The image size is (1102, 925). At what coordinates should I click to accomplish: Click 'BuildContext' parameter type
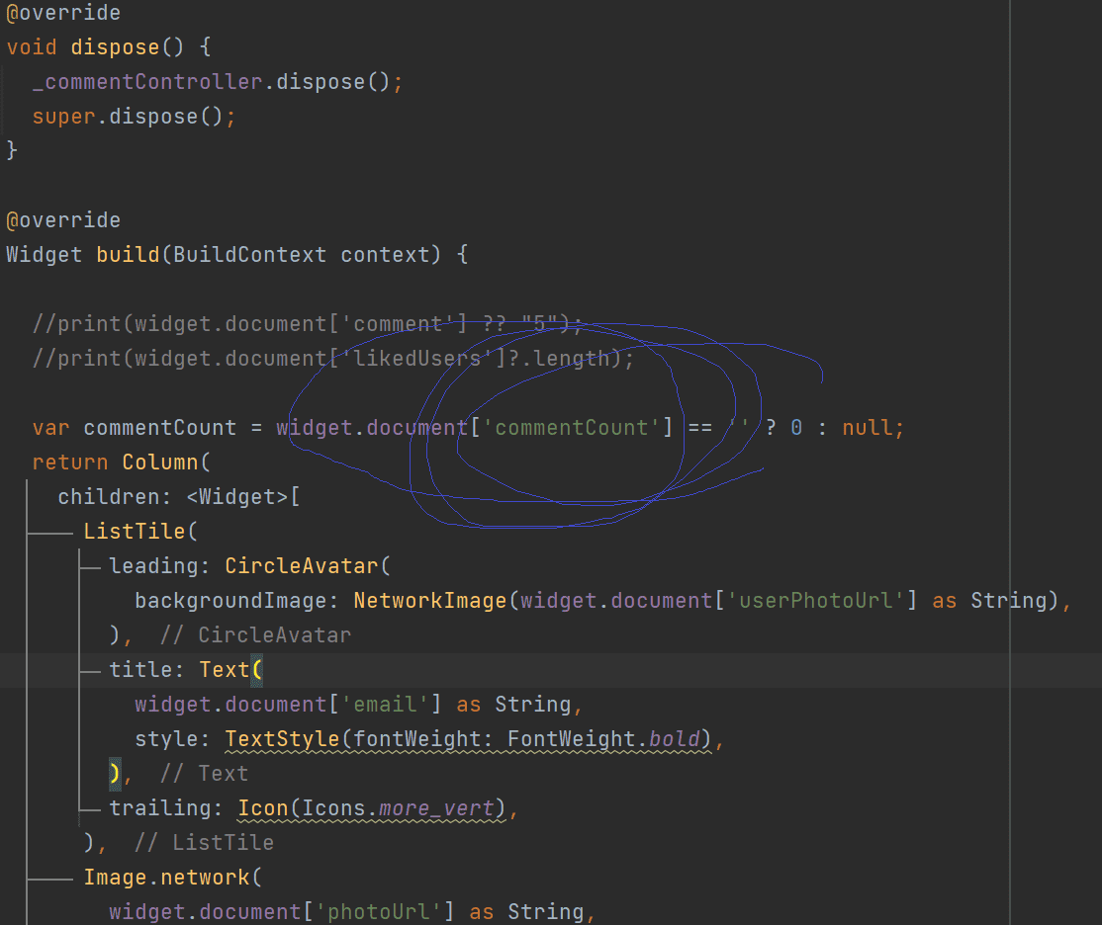click(x=249, y=254)
